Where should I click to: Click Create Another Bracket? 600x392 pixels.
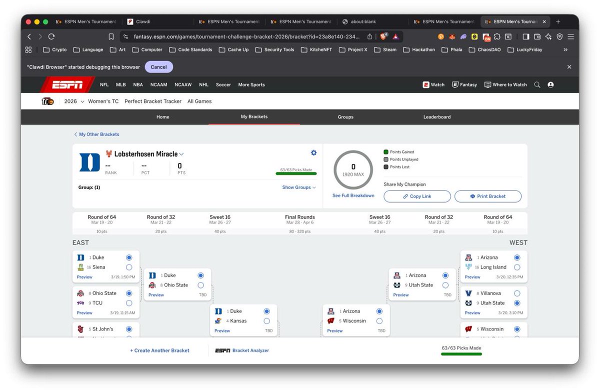[159, 350]
